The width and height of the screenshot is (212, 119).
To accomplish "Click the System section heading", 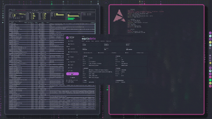I will pyautogui.click(x=85, y=56).
